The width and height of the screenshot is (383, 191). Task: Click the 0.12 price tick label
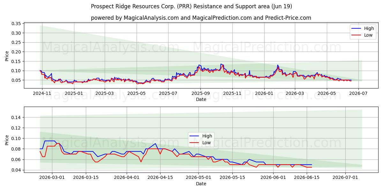coord(16,128)
